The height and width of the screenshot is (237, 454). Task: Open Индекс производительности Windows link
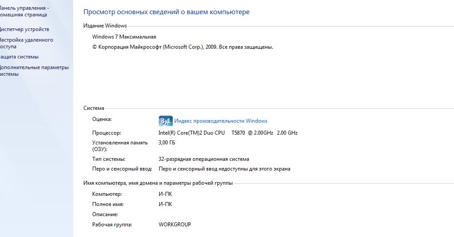pos(221,121)
